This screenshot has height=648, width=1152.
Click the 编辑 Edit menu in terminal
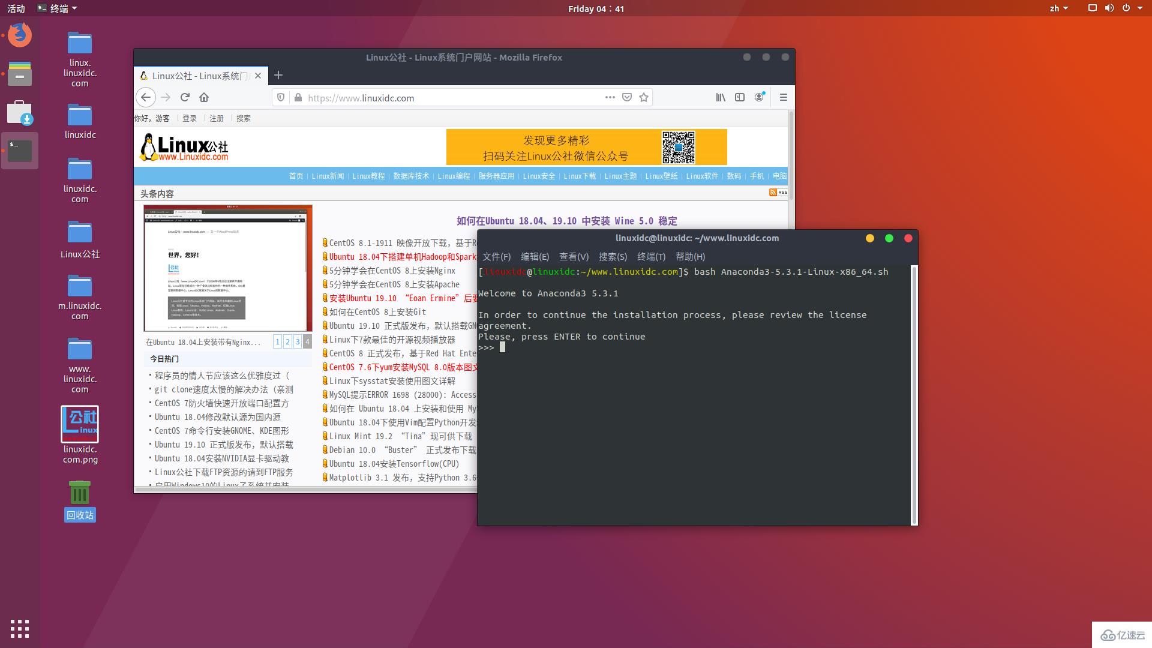pyautogui.click(x=533, y=256)
